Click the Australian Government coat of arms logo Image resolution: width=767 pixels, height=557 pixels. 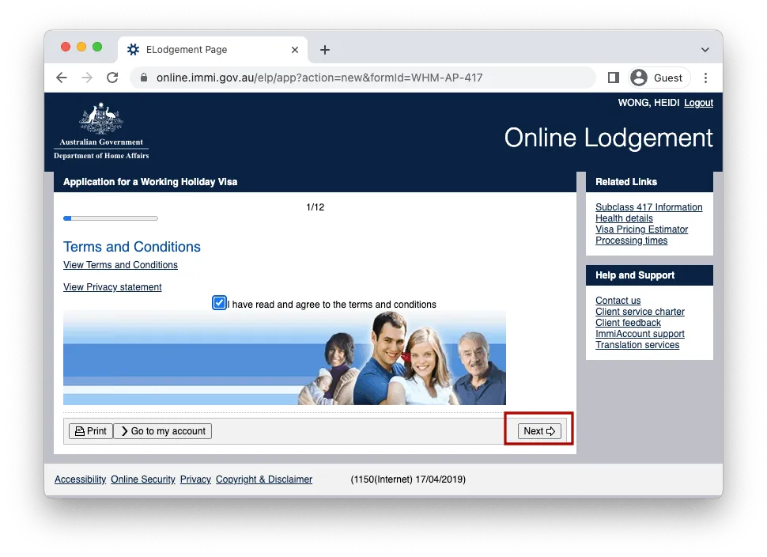tap(101, 131)
